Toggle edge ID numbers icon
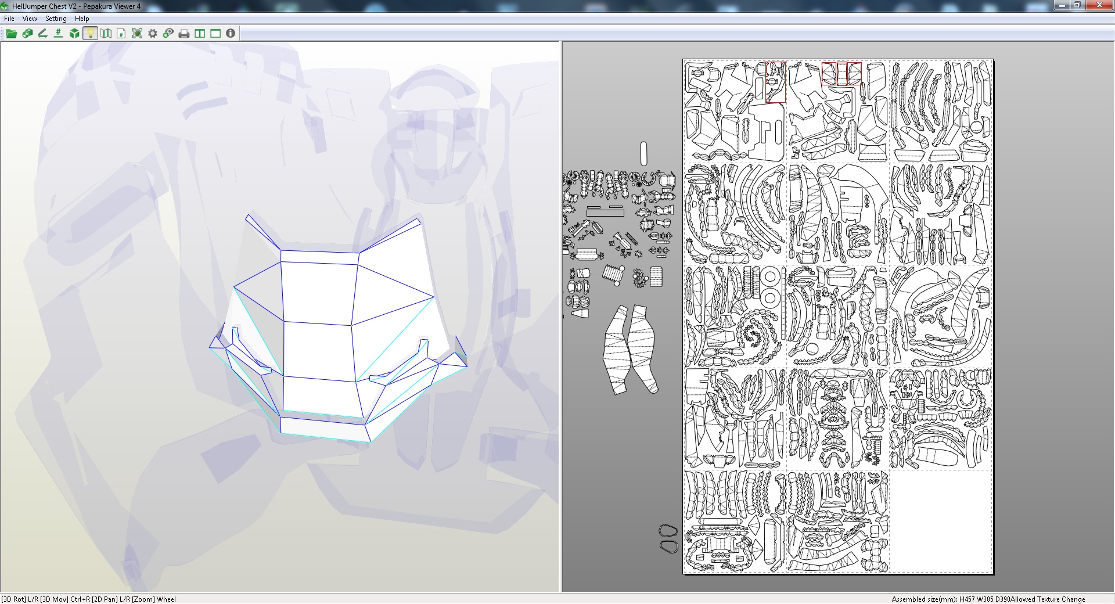 point(58,34)
